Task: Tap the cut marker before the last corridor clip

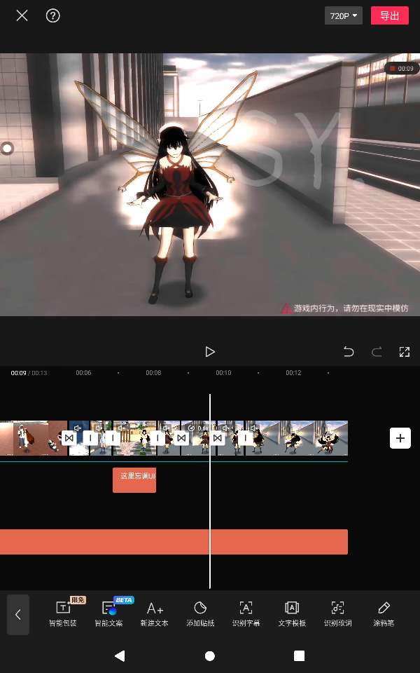Action: pyautogui.click(x=245, y=438)
